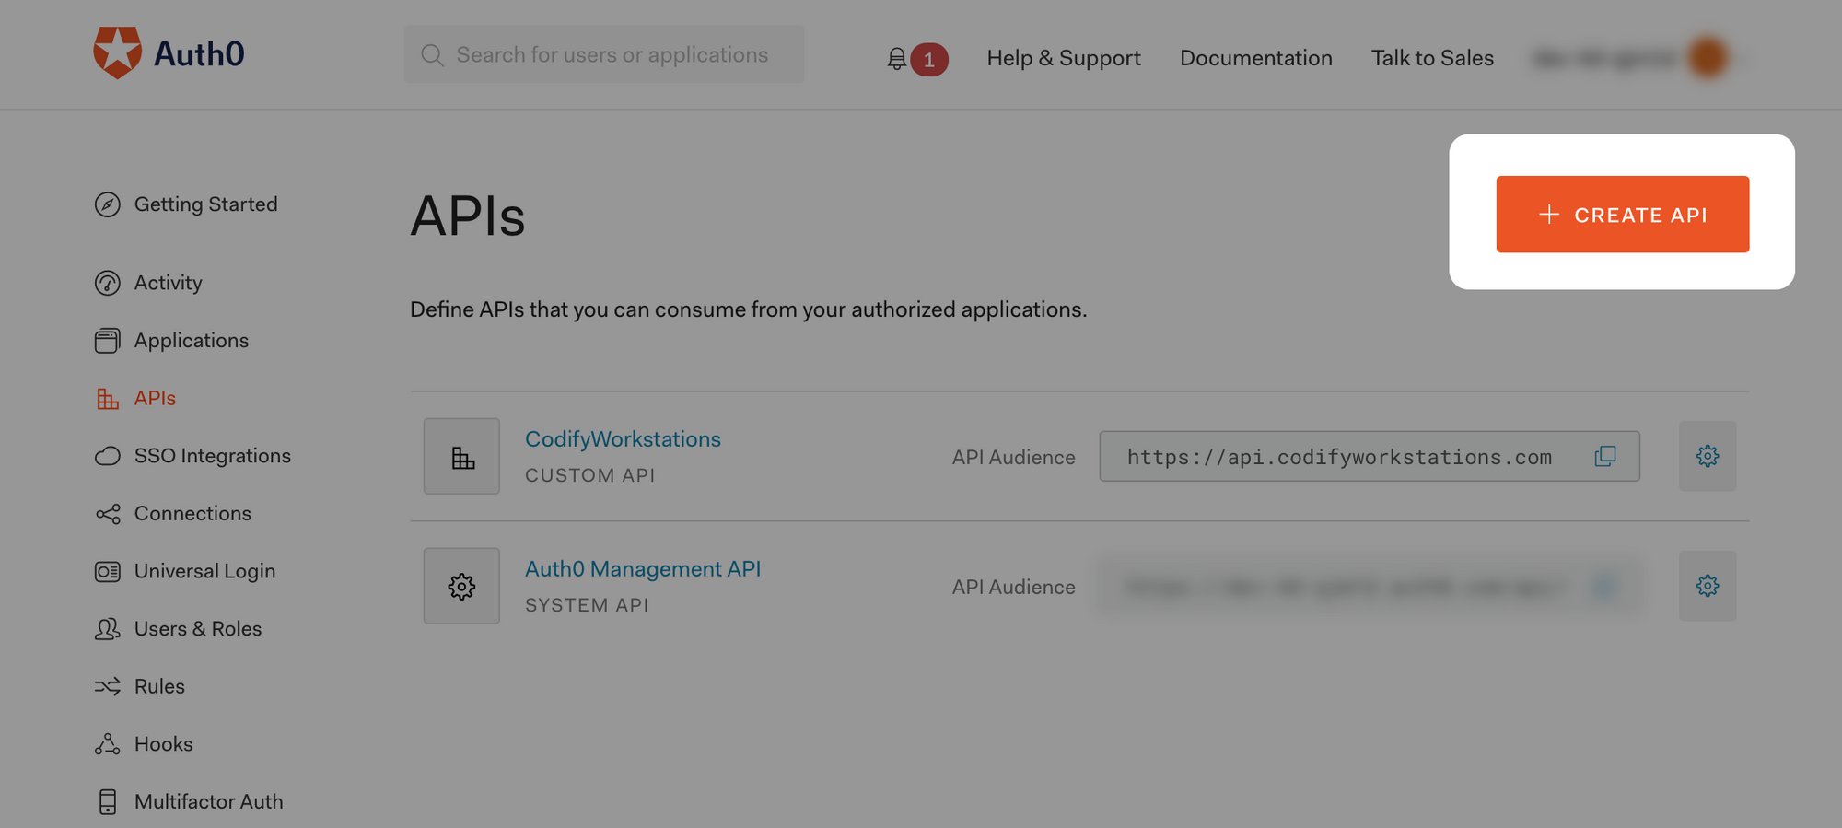Click the 'APIs' page heading
The height and width of the screenshot is (828, 1842).
[468, 216]
